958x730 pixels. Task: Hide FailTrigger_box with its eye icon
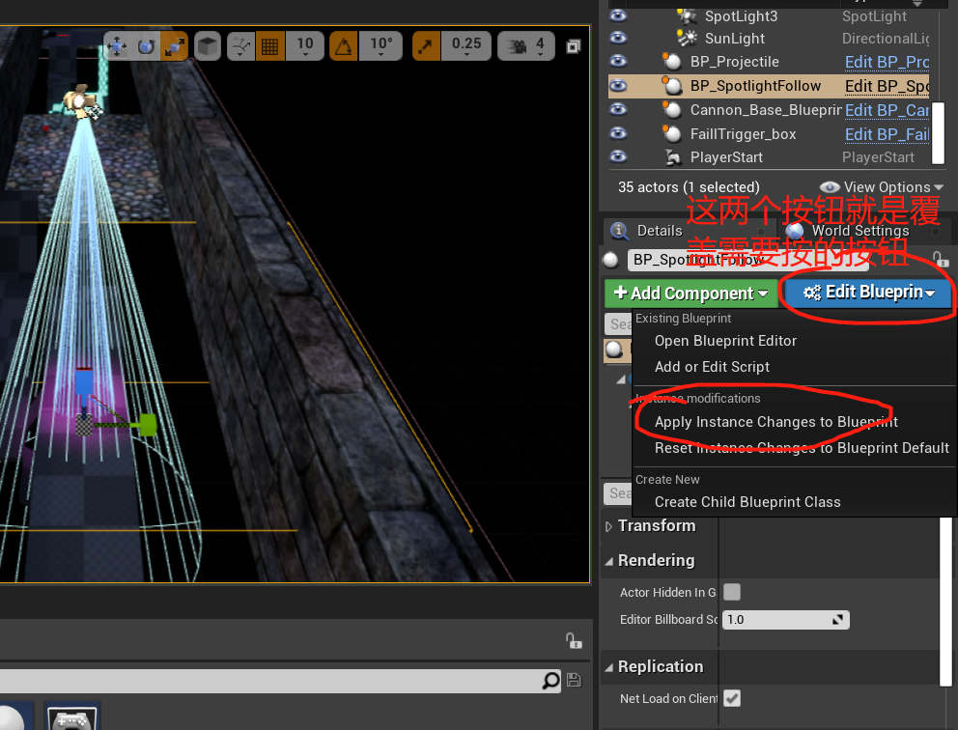tap(618, 133)
